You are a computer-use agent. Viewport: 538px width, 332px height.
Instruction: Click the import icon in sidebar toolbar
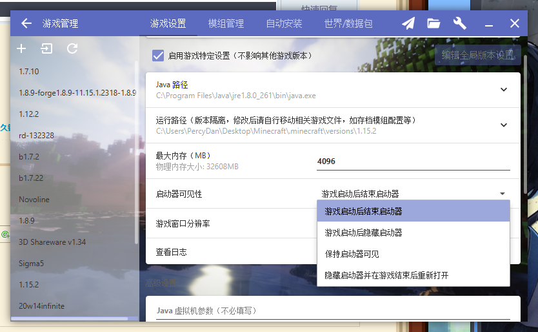click(46, 48)
